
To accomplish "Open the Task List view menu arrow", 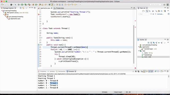I will click(168, 11).
